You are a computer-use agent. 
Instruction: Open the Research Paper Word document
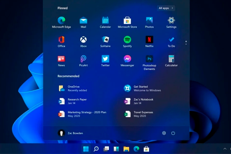[73, 101]
